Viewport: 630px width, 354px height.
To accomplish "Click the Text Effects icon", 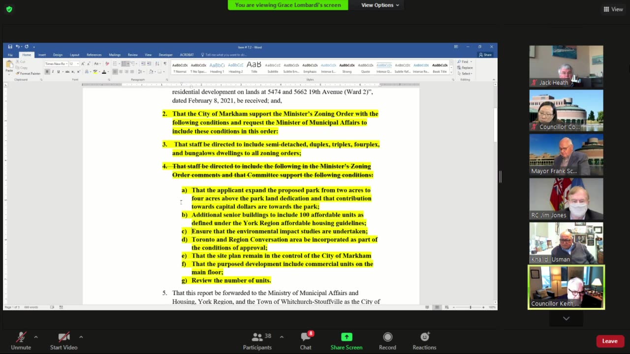I will [87, 72].
